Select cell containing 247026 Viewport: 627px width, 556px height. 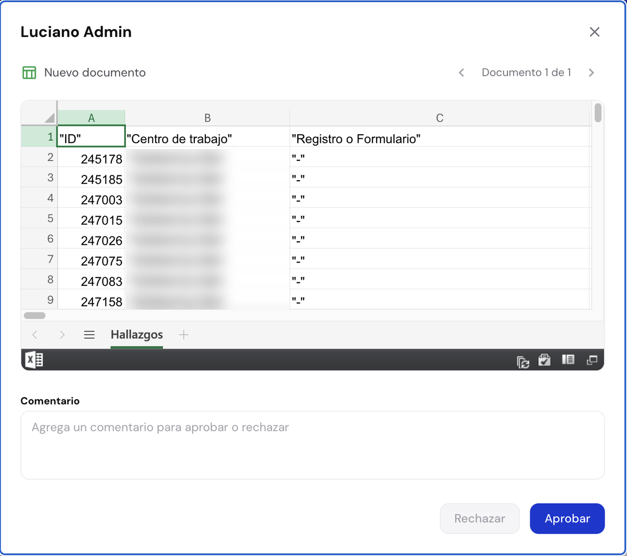(91, 239)
